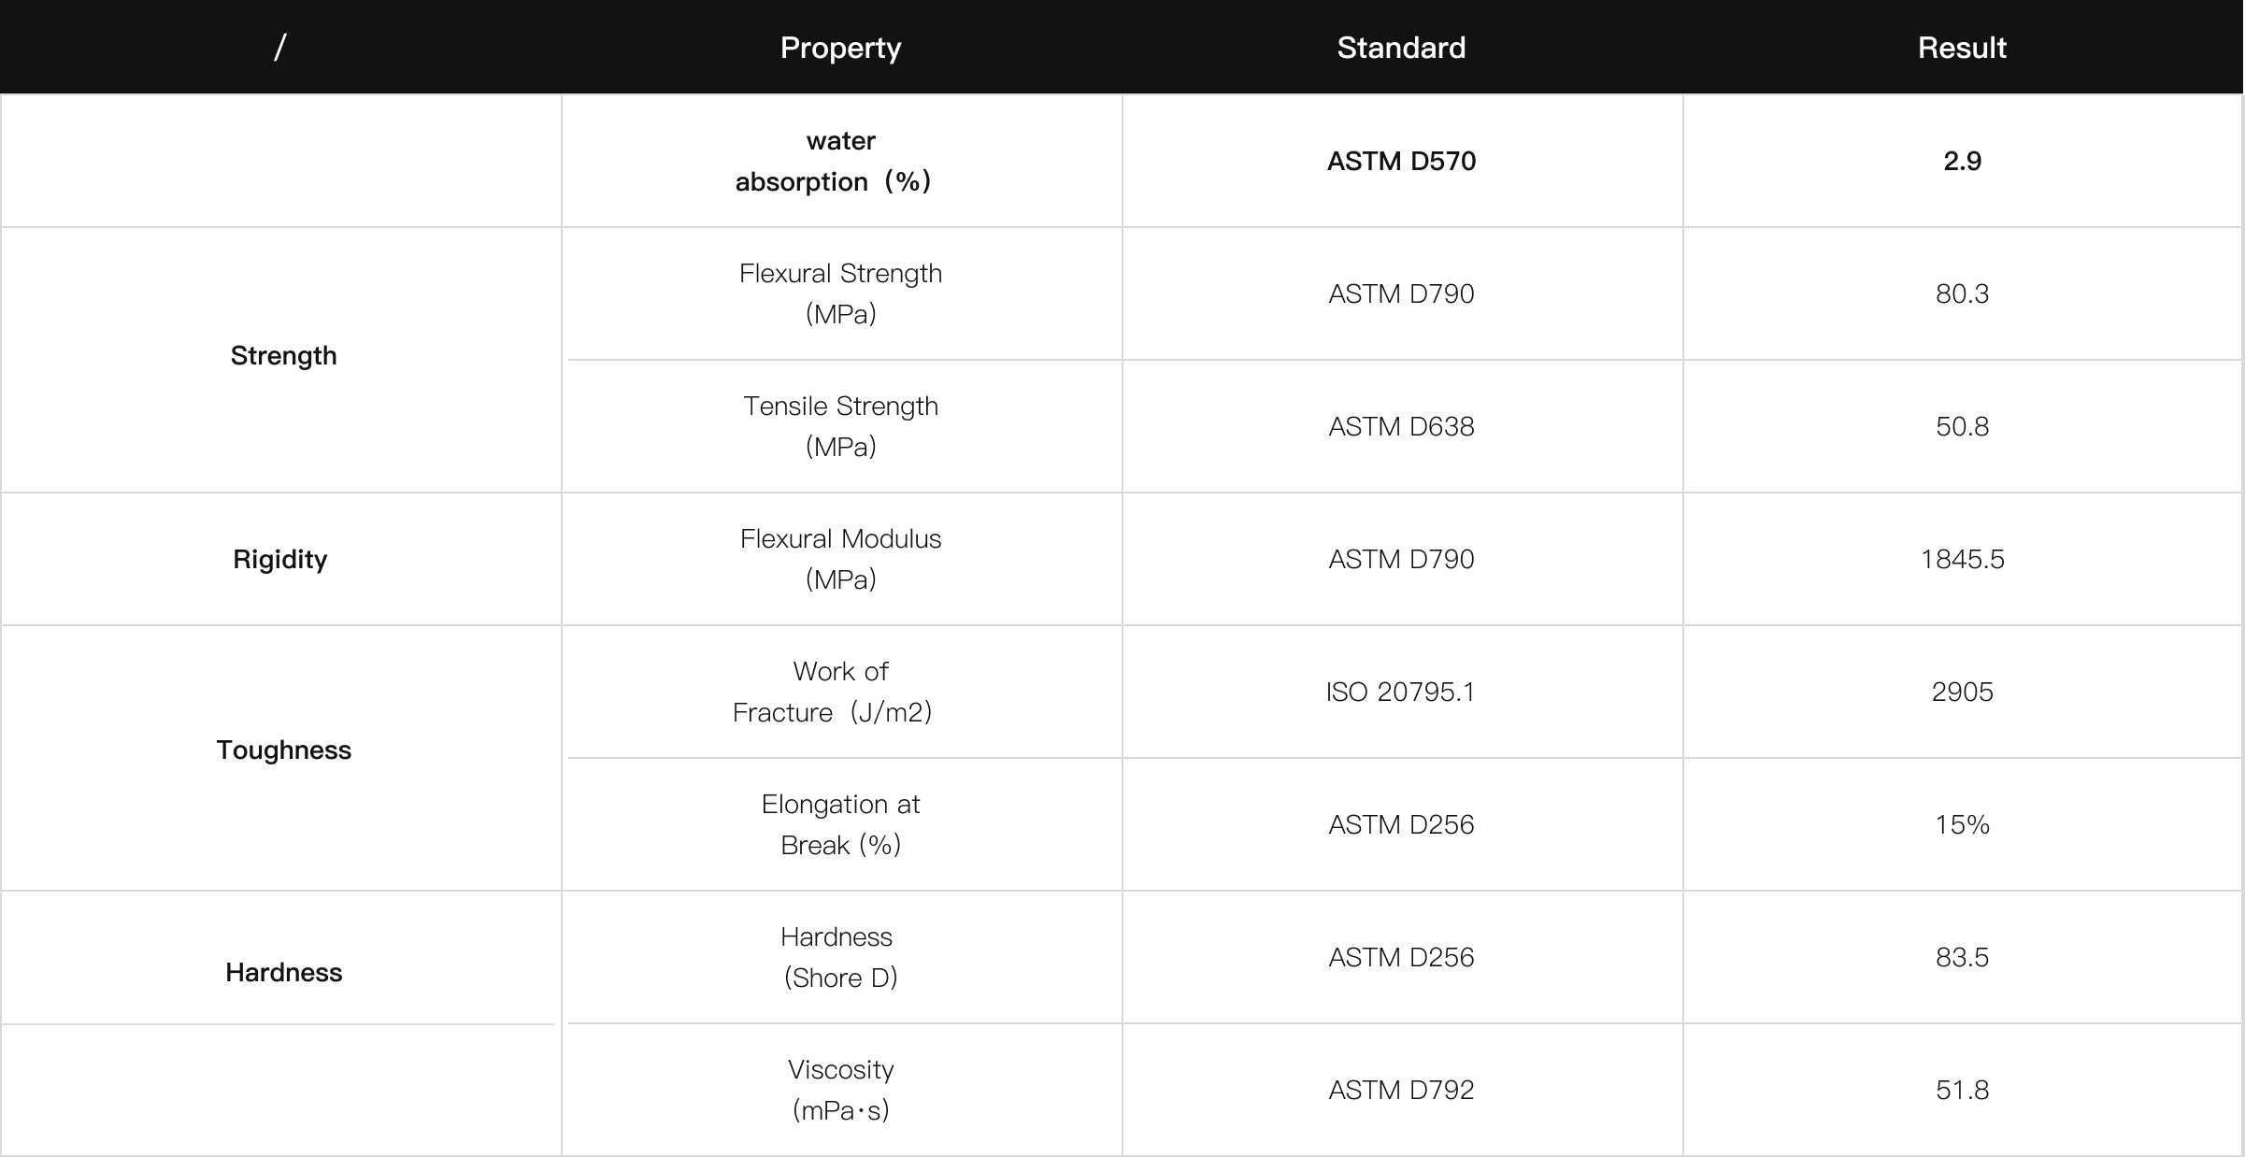
Task: Select the Strength category cell
Action: (x=283, y=356)
